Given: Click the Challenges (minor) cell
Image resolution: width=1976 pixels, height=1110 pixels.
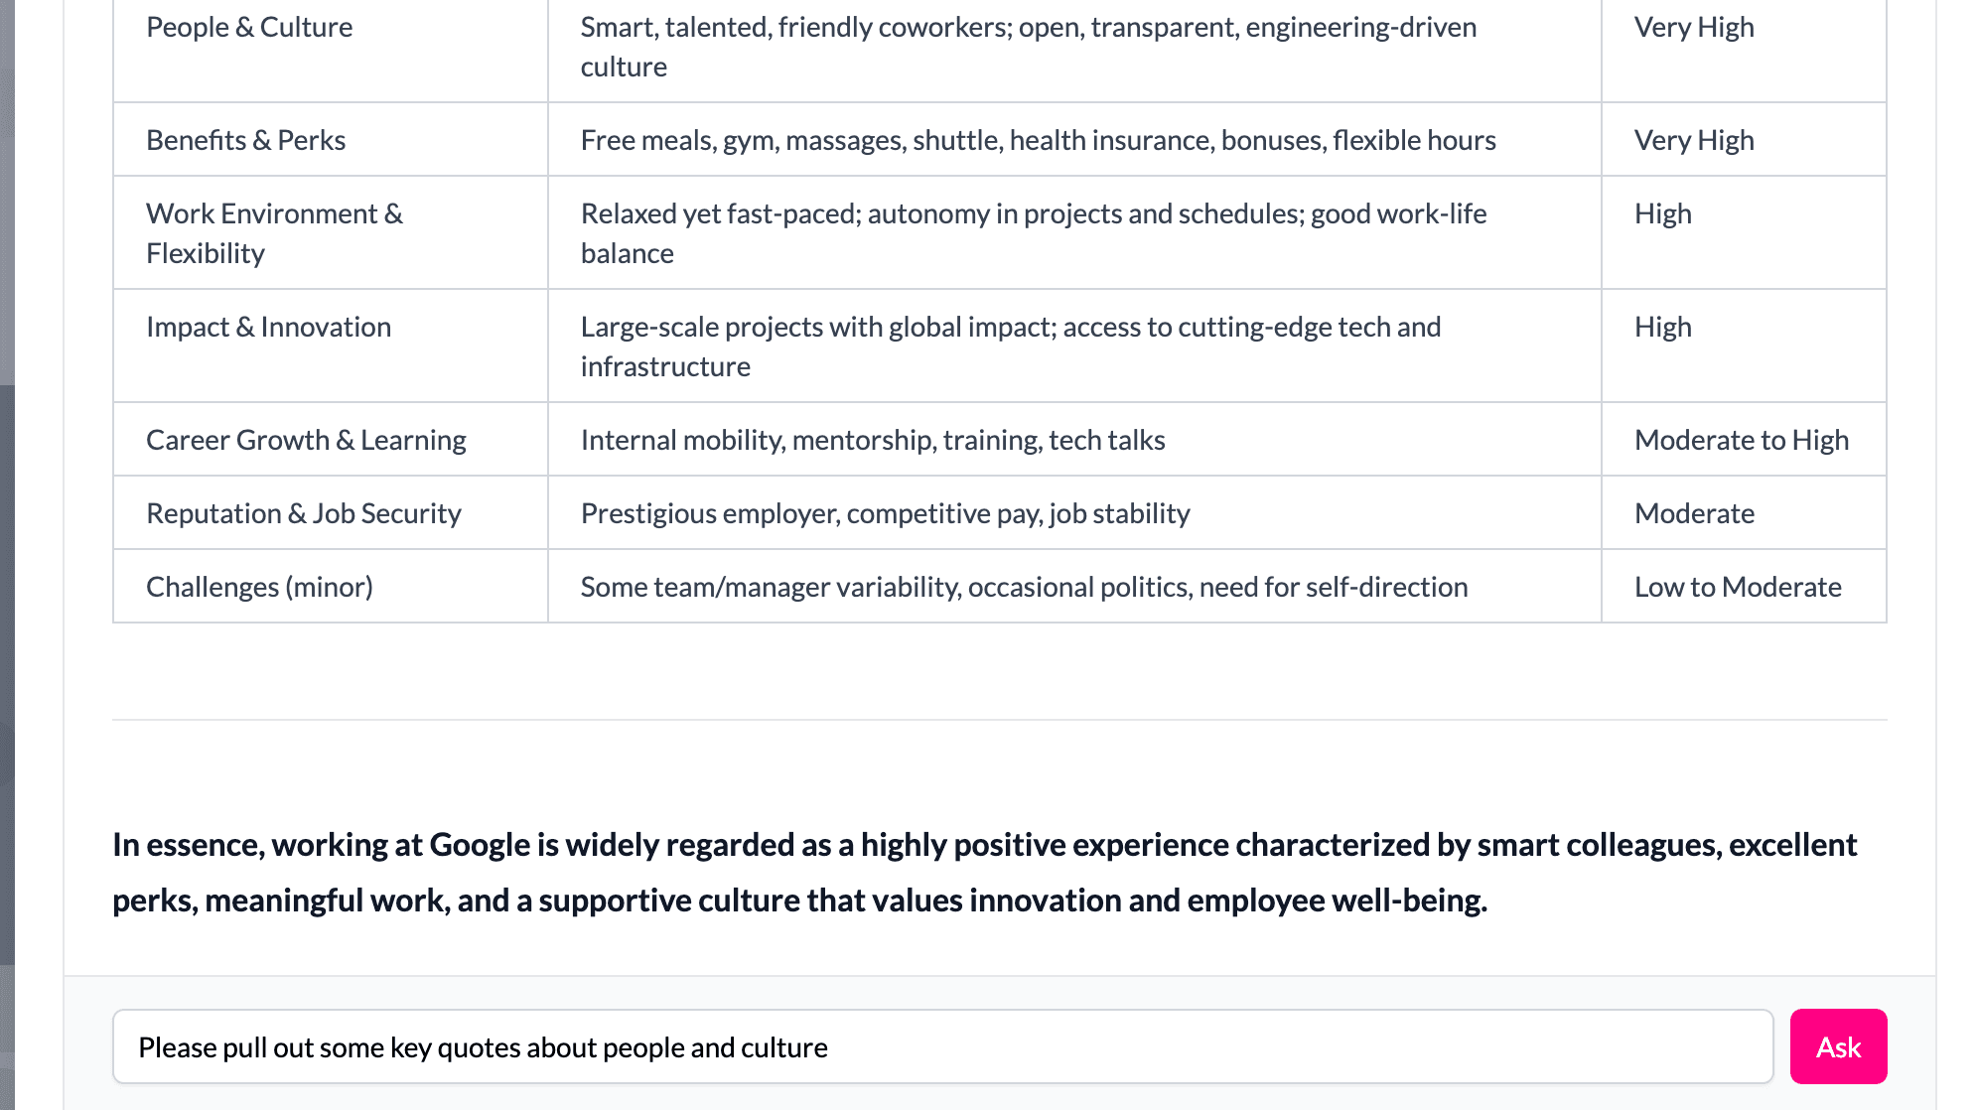Looking at the screenshot, I should (259, 587).
